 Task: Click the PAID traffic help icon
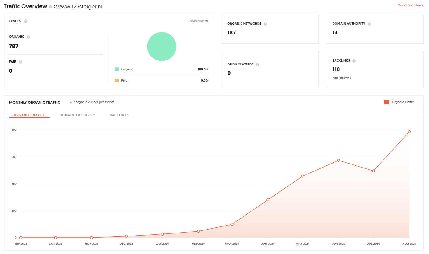pyautogui.click(x=20, y=62)
